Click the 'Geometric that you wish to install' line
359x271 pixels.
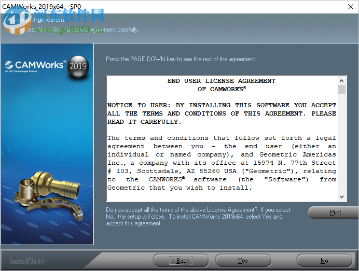[x=179, y=188]
